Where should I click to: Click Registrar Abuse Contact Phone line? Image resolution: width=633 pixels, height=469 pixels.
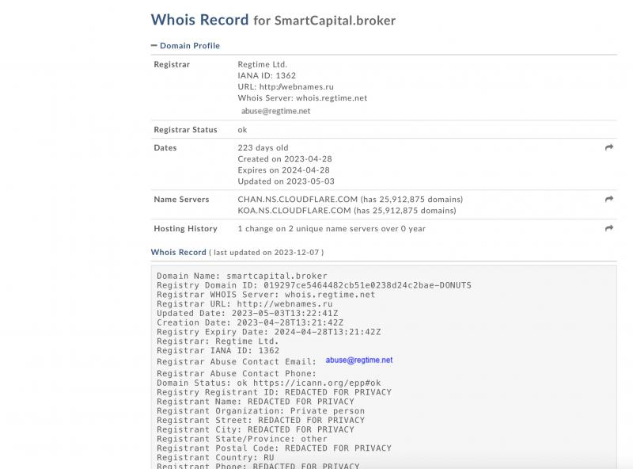pyautogui.click(x=237, y=373)
